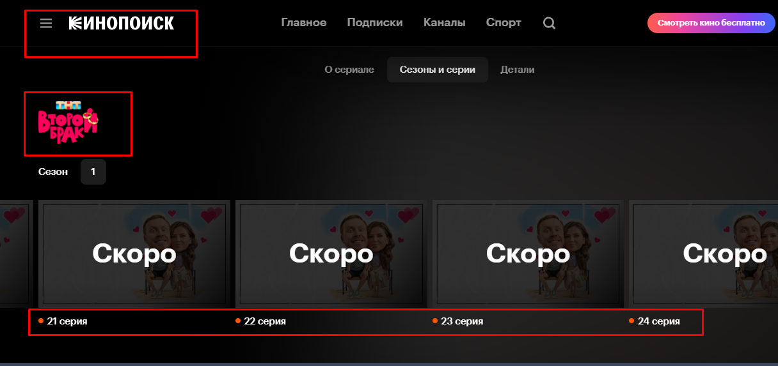Image resolution: width=778 pixels, height=366 pixels.
Task: Open the Каналы section
Action: [x=445, y=22]
